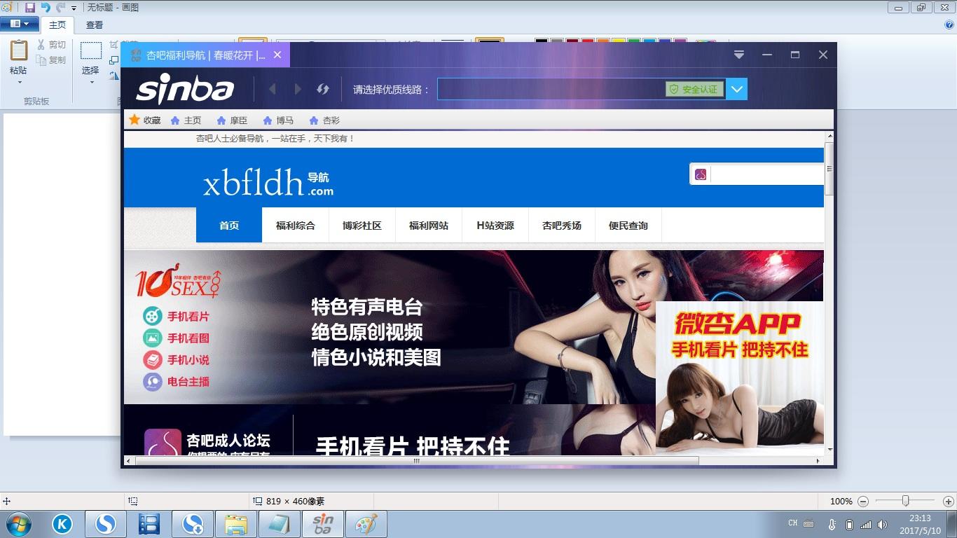Redo the action in Paint's title bar
957x538 pixels.
pyautogui.click(x=60, y=8)
